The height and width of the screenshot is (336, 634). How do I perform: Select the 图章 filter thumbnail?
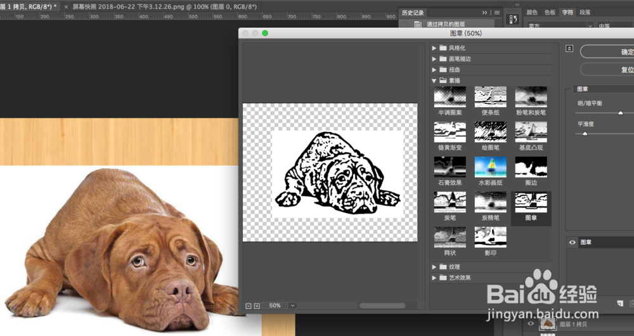pos(531,202)
